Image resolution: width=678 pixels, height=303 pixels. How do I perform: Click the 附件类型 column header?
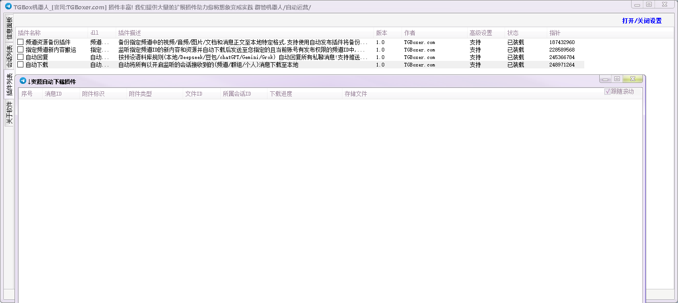140,94
